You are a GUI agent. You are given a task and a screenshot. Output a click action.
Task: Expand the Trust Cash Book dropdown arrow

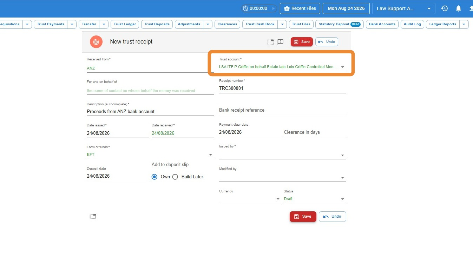point(282,24)
